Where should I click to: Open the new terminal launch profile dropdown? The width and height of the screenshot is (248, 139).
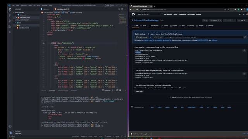(115, 90)
